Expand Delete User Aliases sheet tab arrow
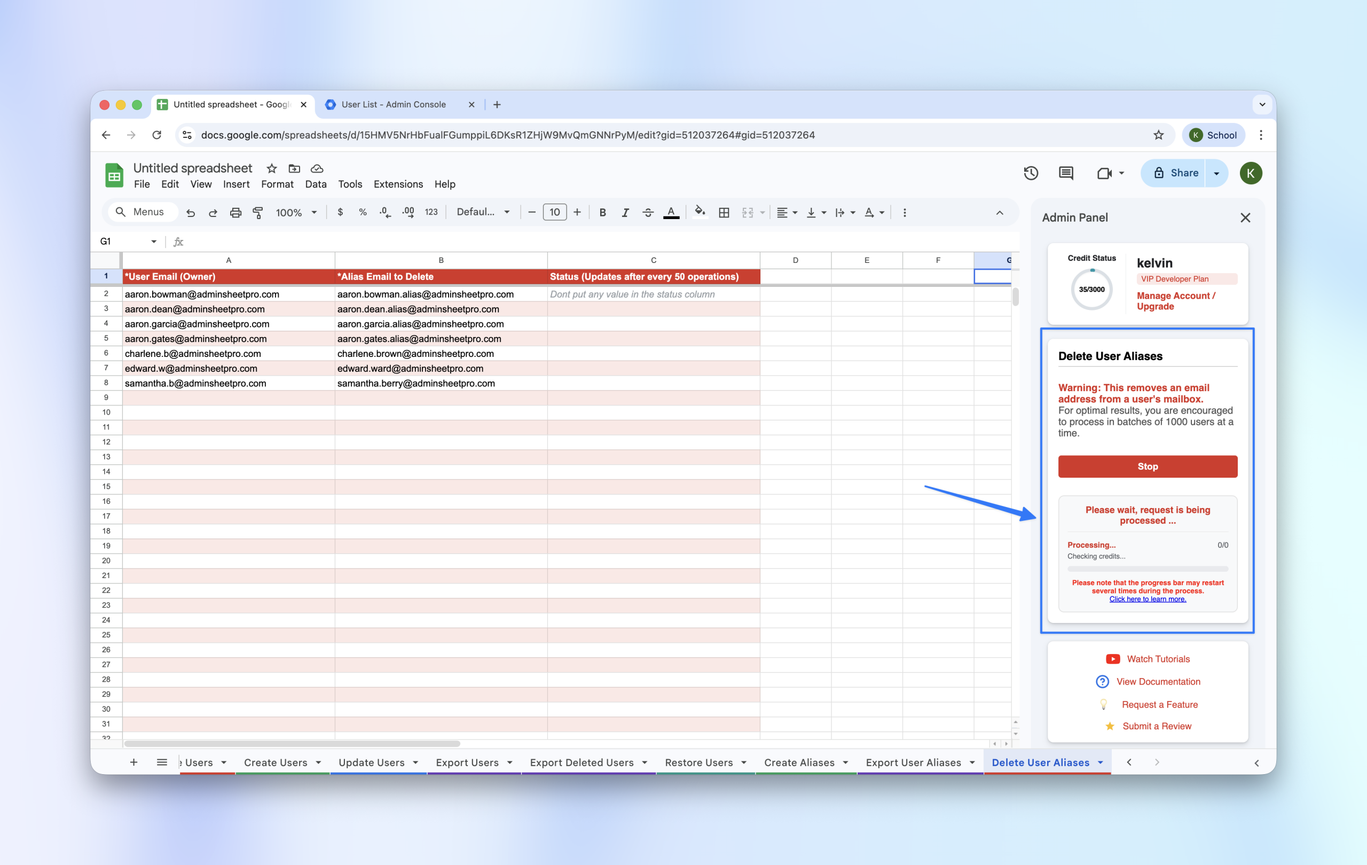This screenshot has height=865, width=1367. coord(1101,763)
